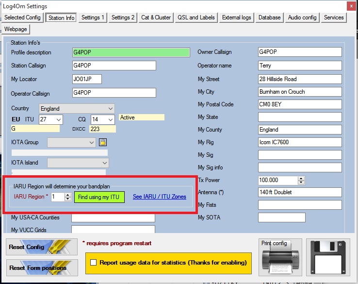Screen dimensions: 358x284
Task: Open the QSL and Labels tab
Action: coord(196,17)
